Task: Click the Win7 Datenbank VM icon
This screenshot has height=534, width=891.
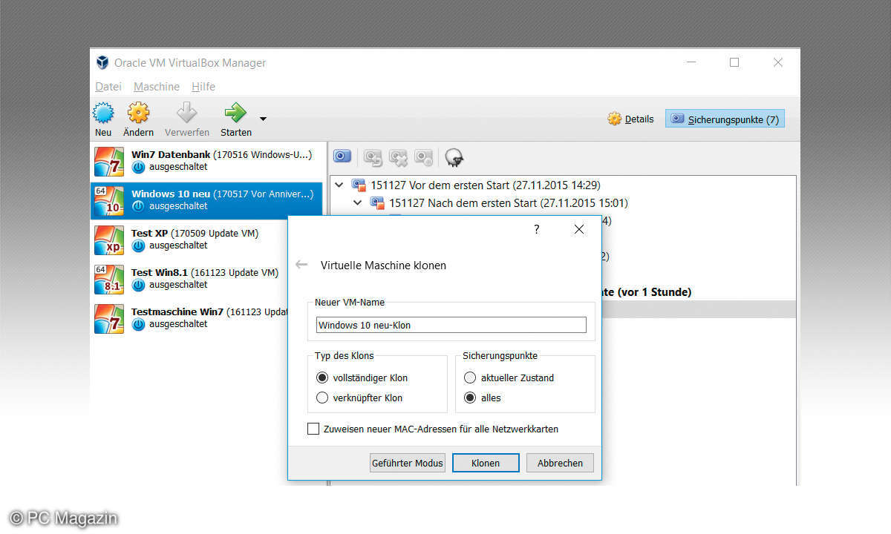Action: pyautogui.click(x=109, y=162)
